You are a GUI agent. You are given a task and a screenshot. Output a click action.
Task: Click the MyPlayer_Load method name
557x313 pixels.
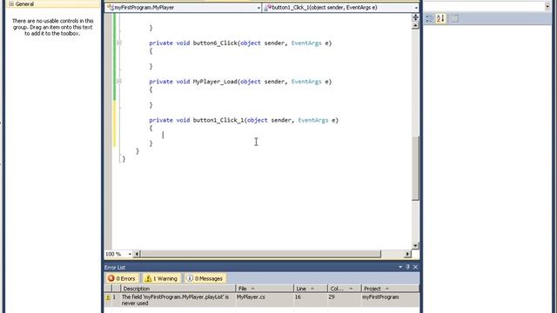215,82
